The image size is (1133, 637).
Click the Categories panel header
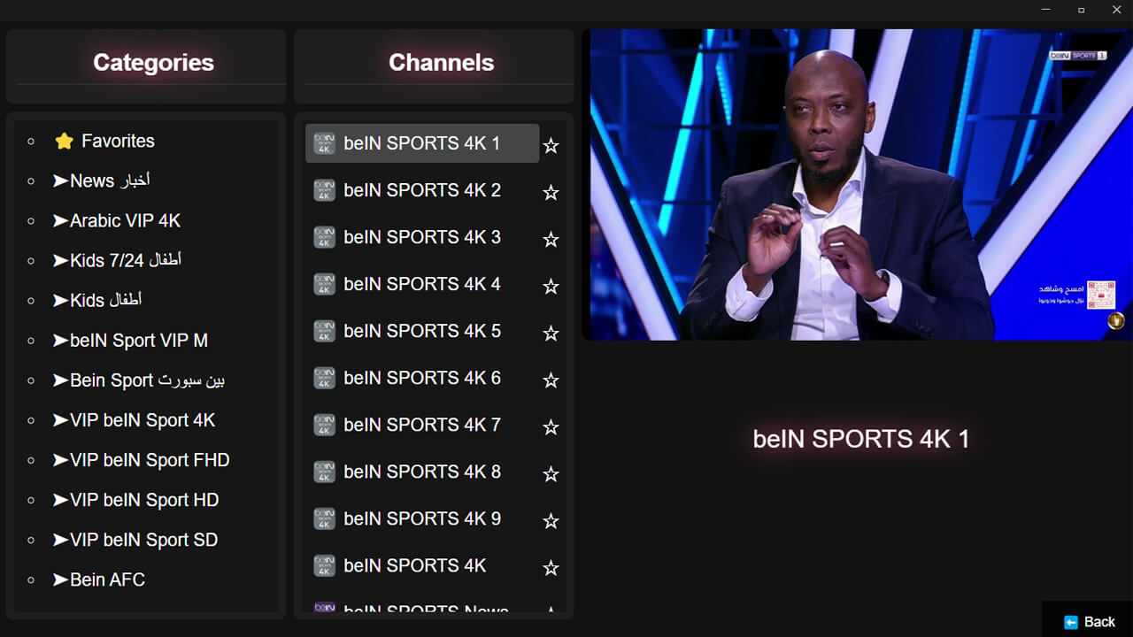click(146, 66)
